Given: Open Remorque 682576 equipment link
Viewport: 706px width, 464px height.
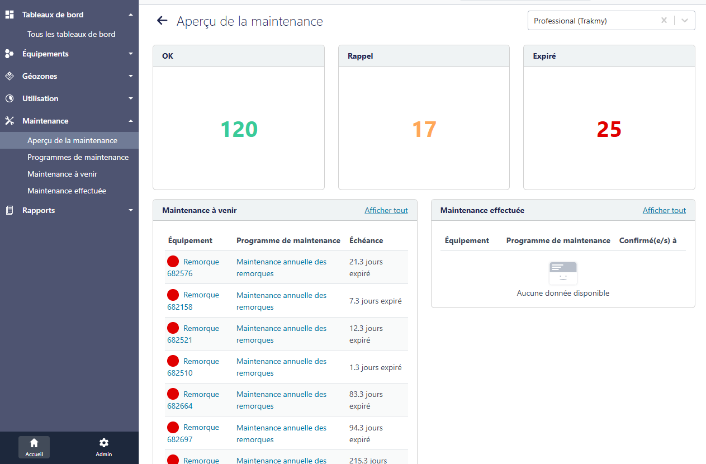Looking at the screenshot, I should 193,268.
